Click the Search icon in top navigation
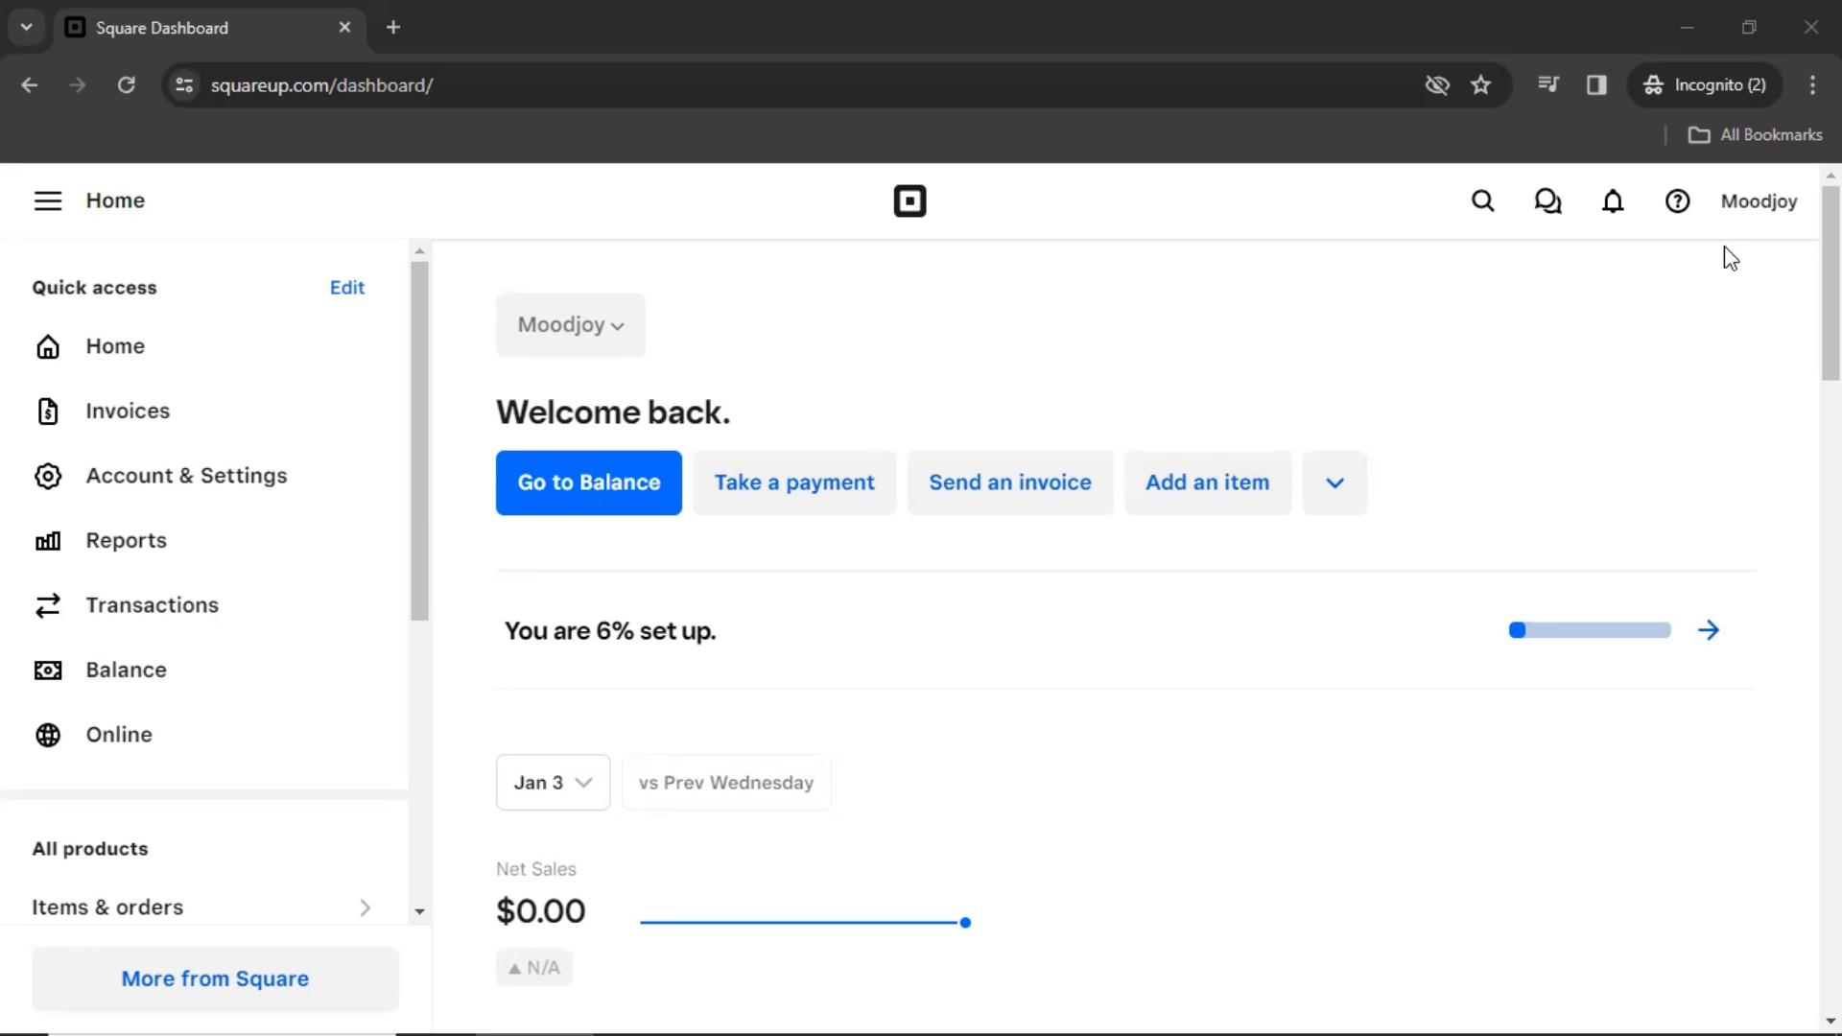The height and width of the screenshot is (1036, 1842). coord(1482,201)
